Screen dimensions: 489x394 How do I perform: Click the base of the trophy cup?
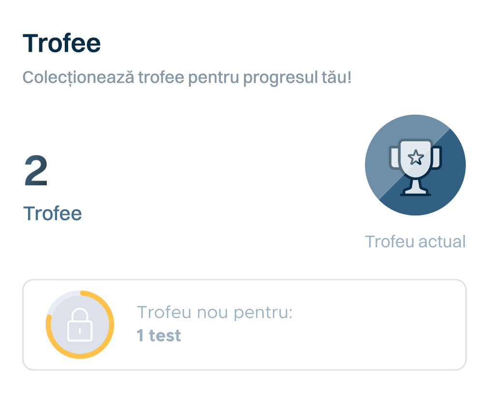(x=416, y=192)
